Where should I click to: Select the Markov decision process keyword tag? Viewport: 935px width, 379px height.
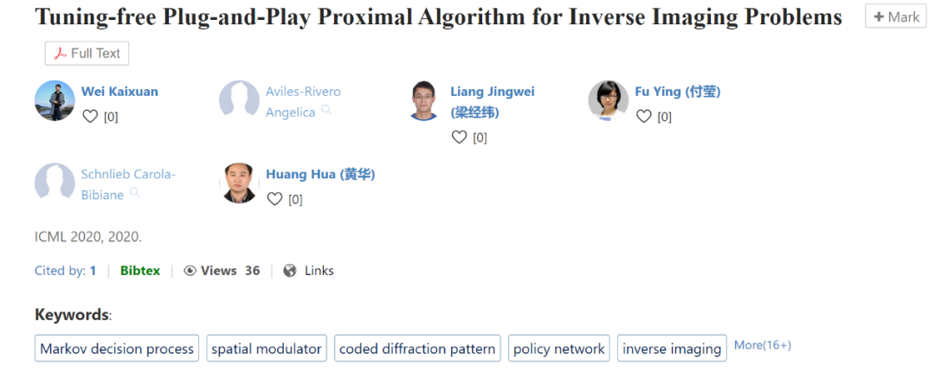pos(117,349)
